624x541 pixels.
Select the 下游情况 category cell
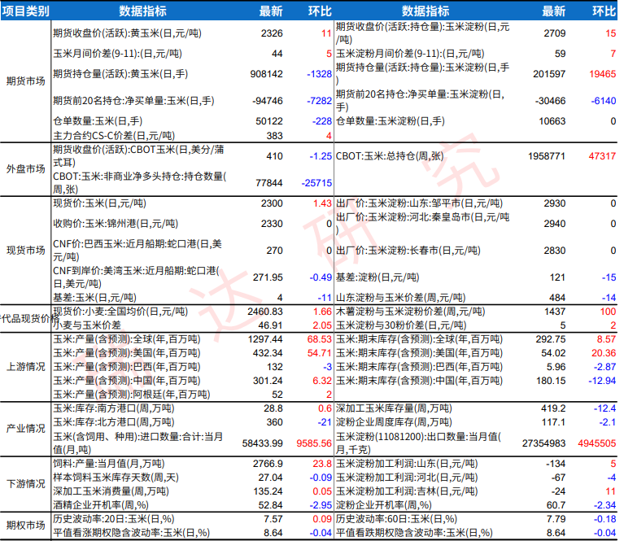pos(25,484)
